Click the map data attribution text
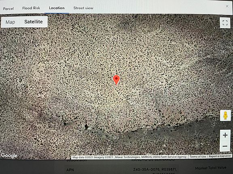 pos(129,157)
